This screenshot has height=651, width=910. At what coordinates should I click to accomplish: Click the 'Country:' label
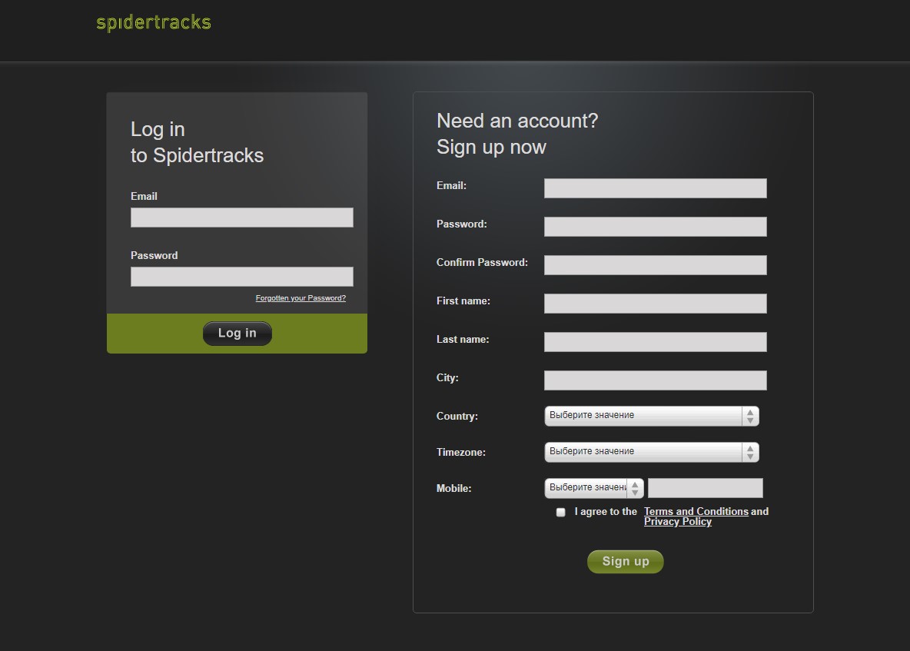tap(457, 416)
